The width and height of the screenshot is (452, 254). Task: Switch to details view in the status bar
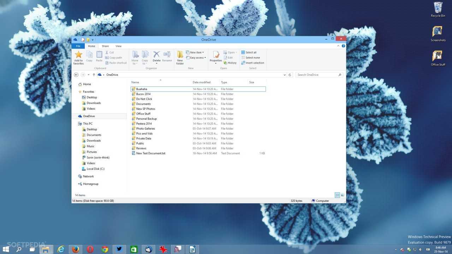pyautogui.click(x=337, y=195)
